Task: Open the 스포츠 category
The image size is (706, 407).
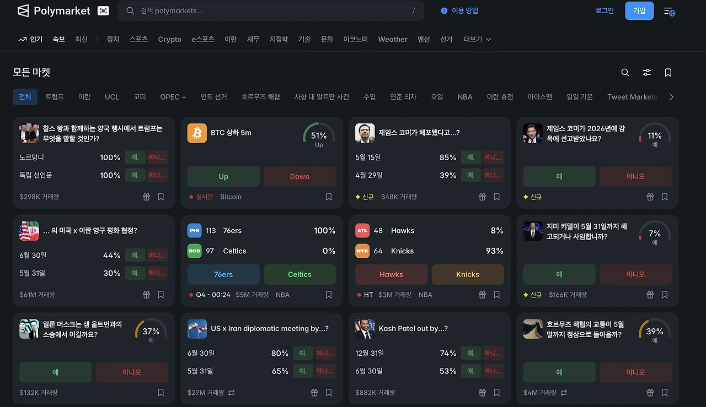Action: [x=138, y=39]
